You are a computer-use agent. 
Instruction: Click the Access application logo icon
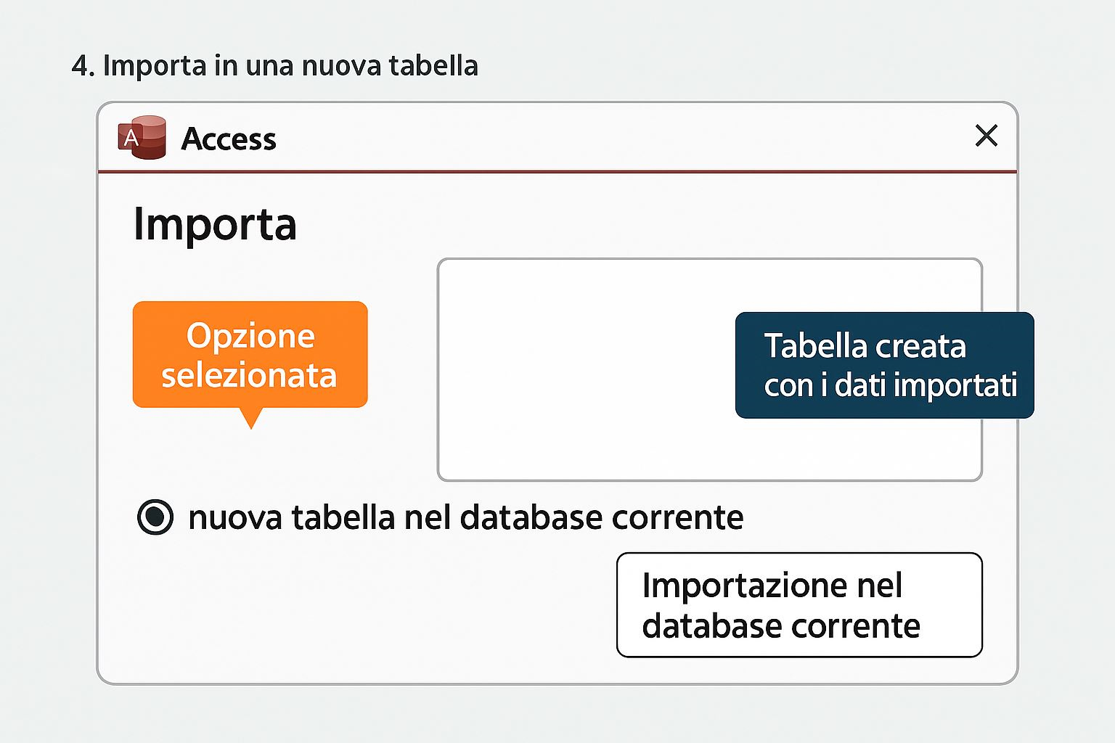pyautogui.click(x=142, y=137)
